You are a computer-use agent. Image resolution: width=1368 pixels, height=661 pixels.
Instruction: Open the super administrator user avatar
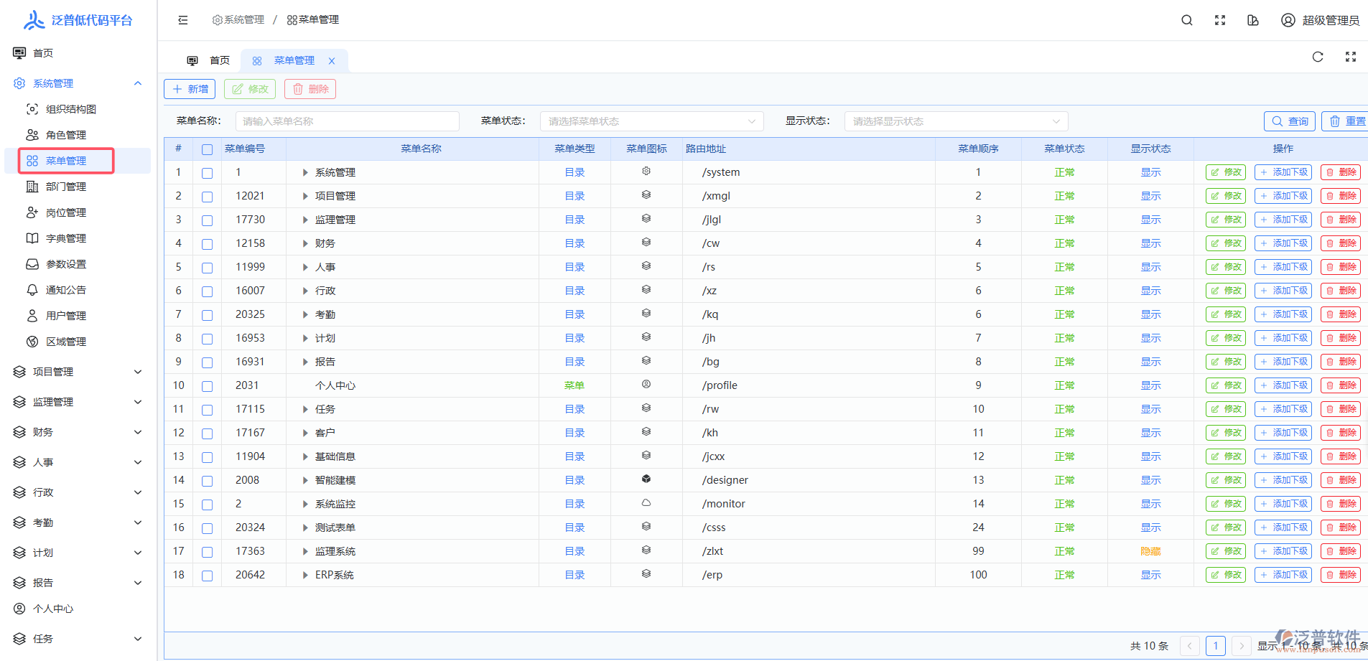[1288, 20]
